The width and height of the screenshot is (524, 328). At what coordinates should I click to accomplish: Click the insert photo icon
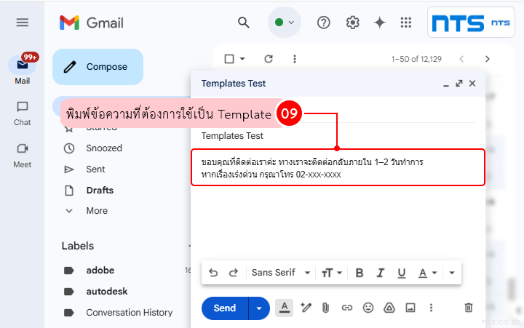pos(410,308)
